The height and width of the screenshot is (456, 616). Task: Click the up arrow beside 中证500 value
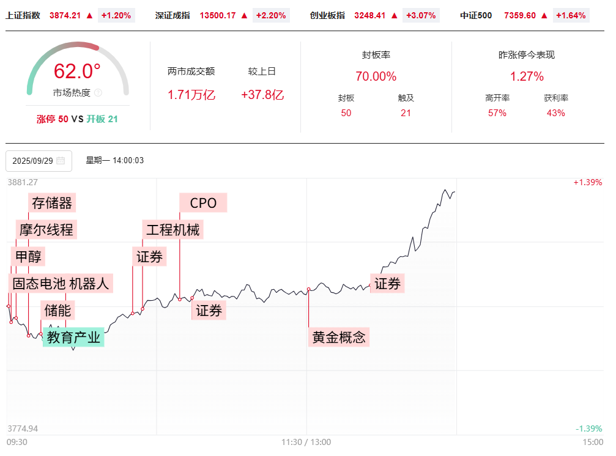click(x=544, y=15)
